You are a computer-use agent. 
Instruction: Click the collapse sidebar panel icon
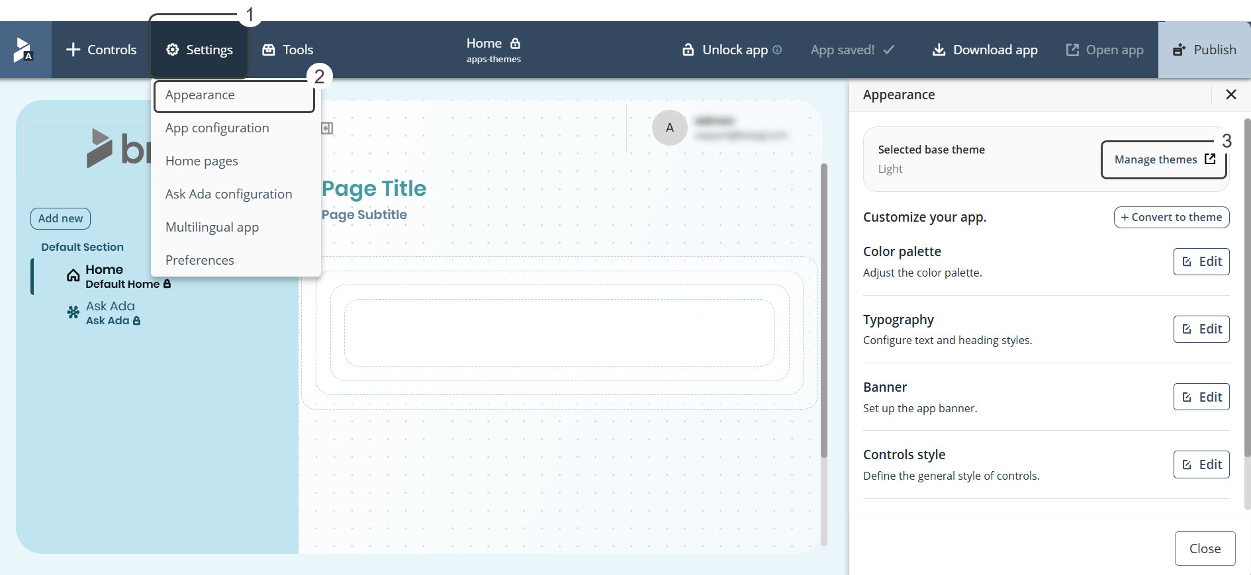tap(327, 128)
